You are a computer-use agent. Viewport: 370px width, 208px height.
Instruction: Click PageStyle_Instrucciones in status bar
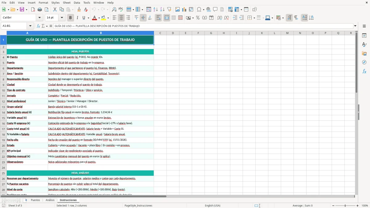pyautogui.click(x=139, y=206)
